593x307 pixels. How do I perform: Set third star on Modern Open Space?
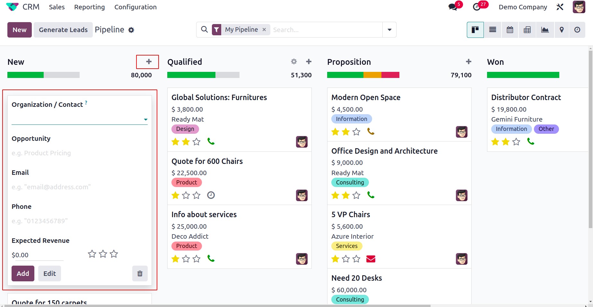click(356, 132)
